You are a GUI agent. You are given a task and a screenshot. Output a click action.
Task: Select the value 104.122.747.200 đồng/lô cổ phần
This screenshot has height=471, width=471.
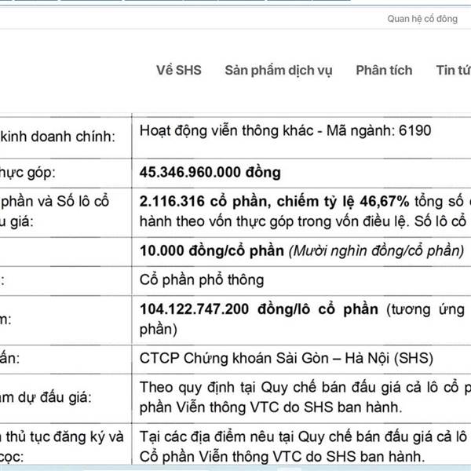point(259,309)
